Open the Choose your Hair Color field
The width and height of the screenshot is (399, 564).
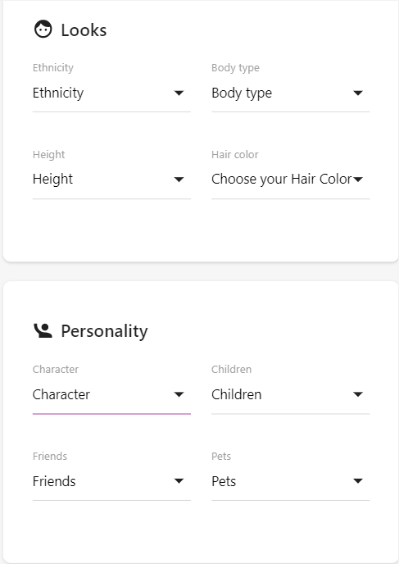pos(291,180)
